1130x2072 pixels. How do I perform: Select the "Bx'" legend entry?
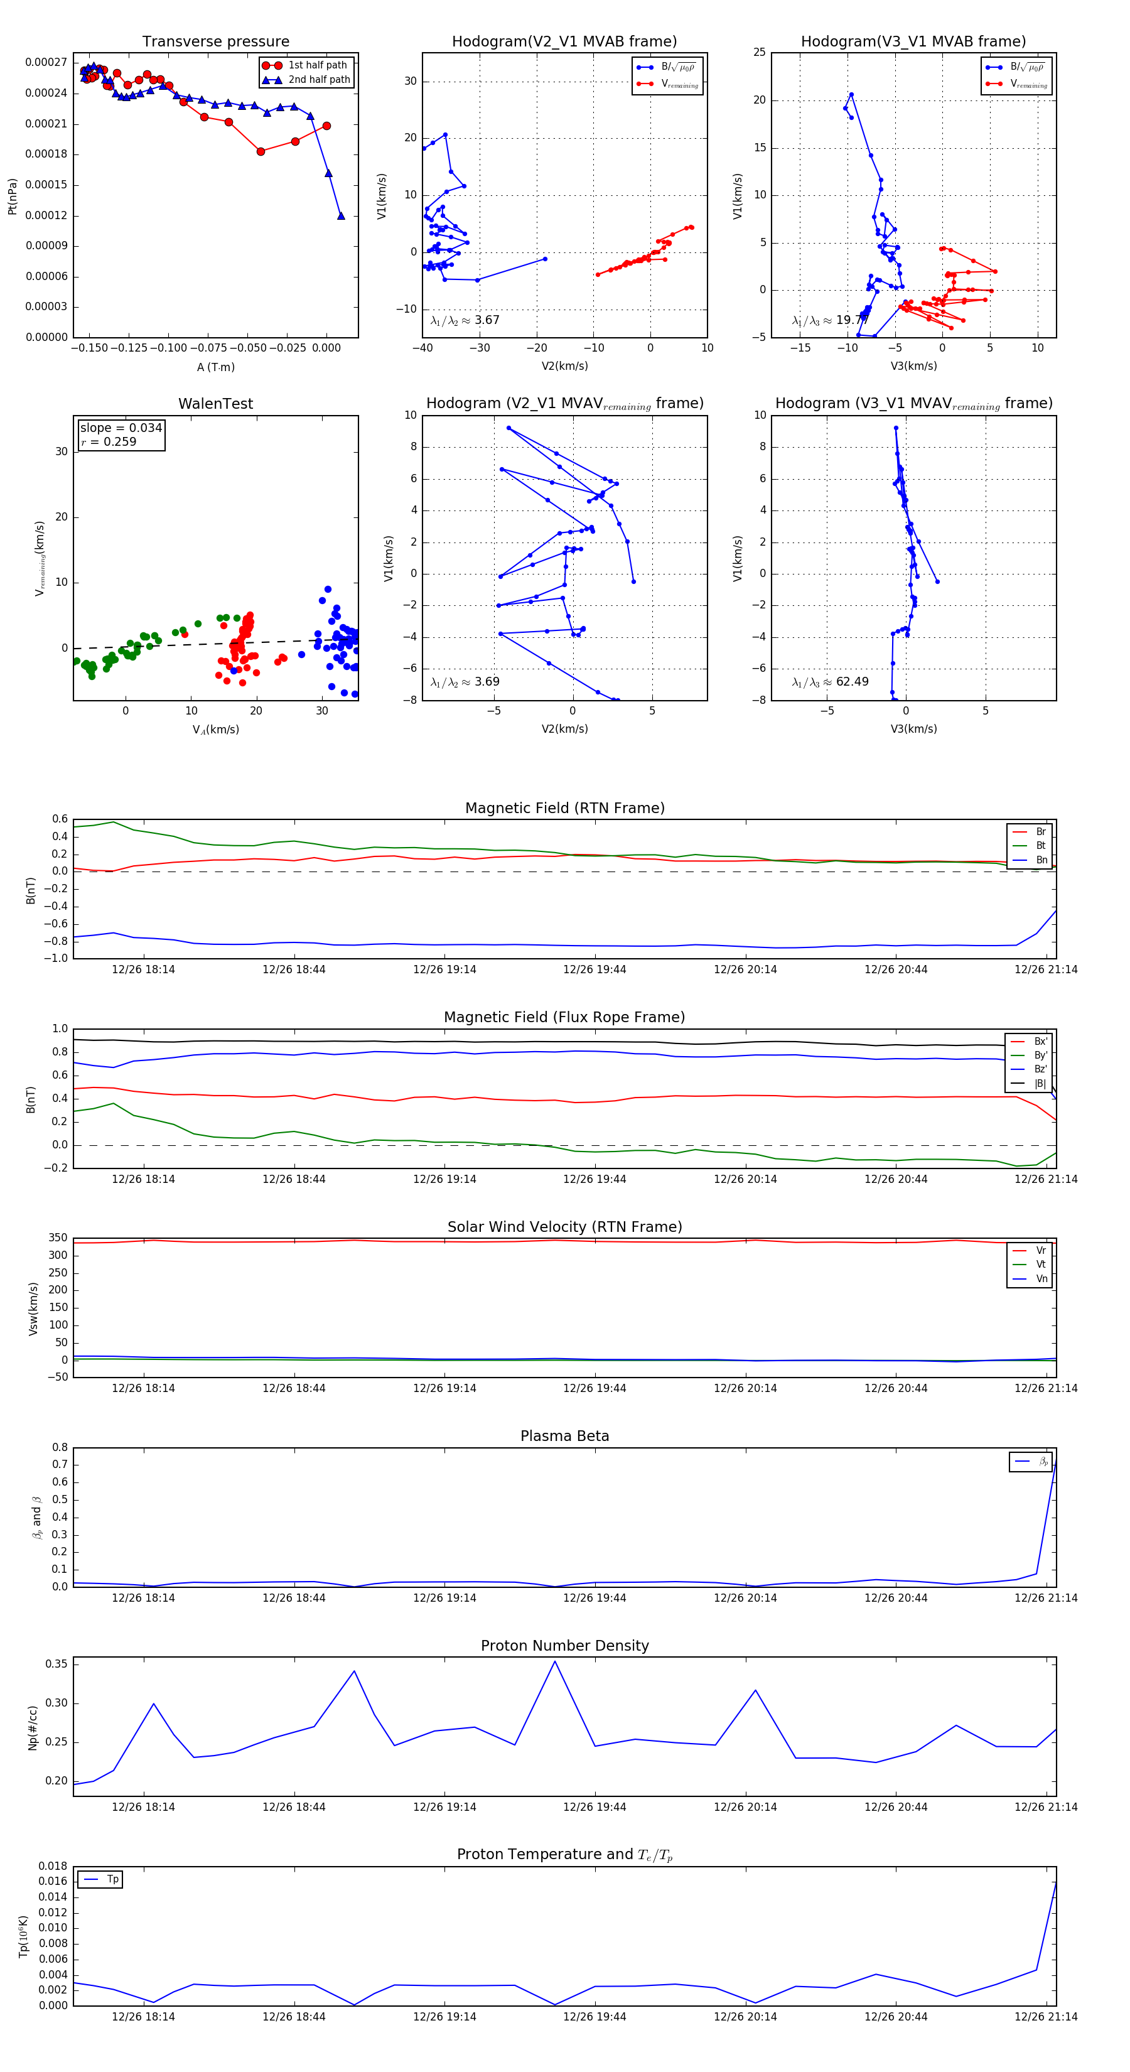pos(1029,1042)
